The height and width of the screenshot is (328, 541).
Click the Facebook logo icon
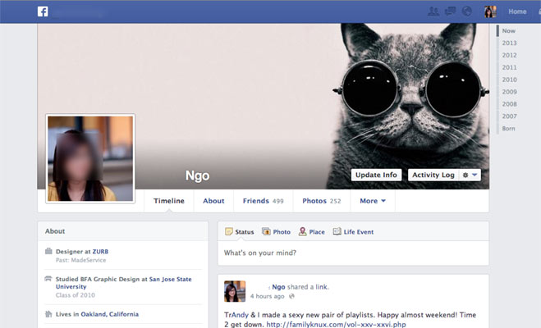43,11
